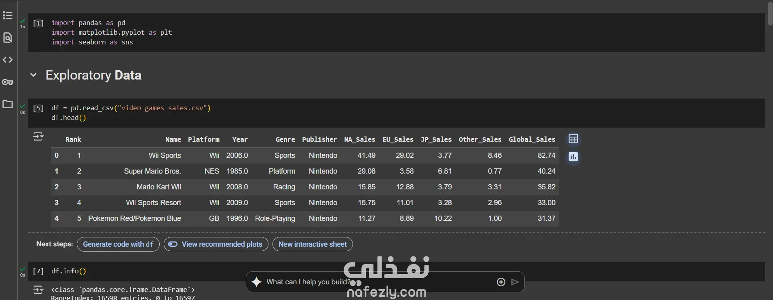Open the Table of contents sidebar panel
773x300 pixels.
tap(8, 16)
